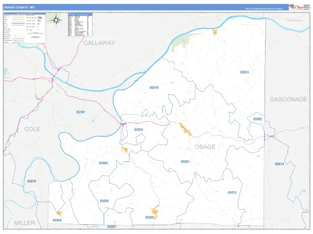This screenshot has width=313, height=234.
Task: Select the CALLAWAY county label
Action: pyautogui.click(x=99, y=43)
